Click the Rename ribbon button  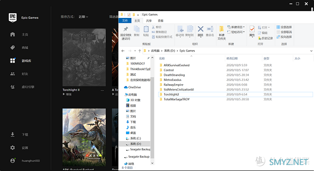pyautogui.click(x=210, y=31)
